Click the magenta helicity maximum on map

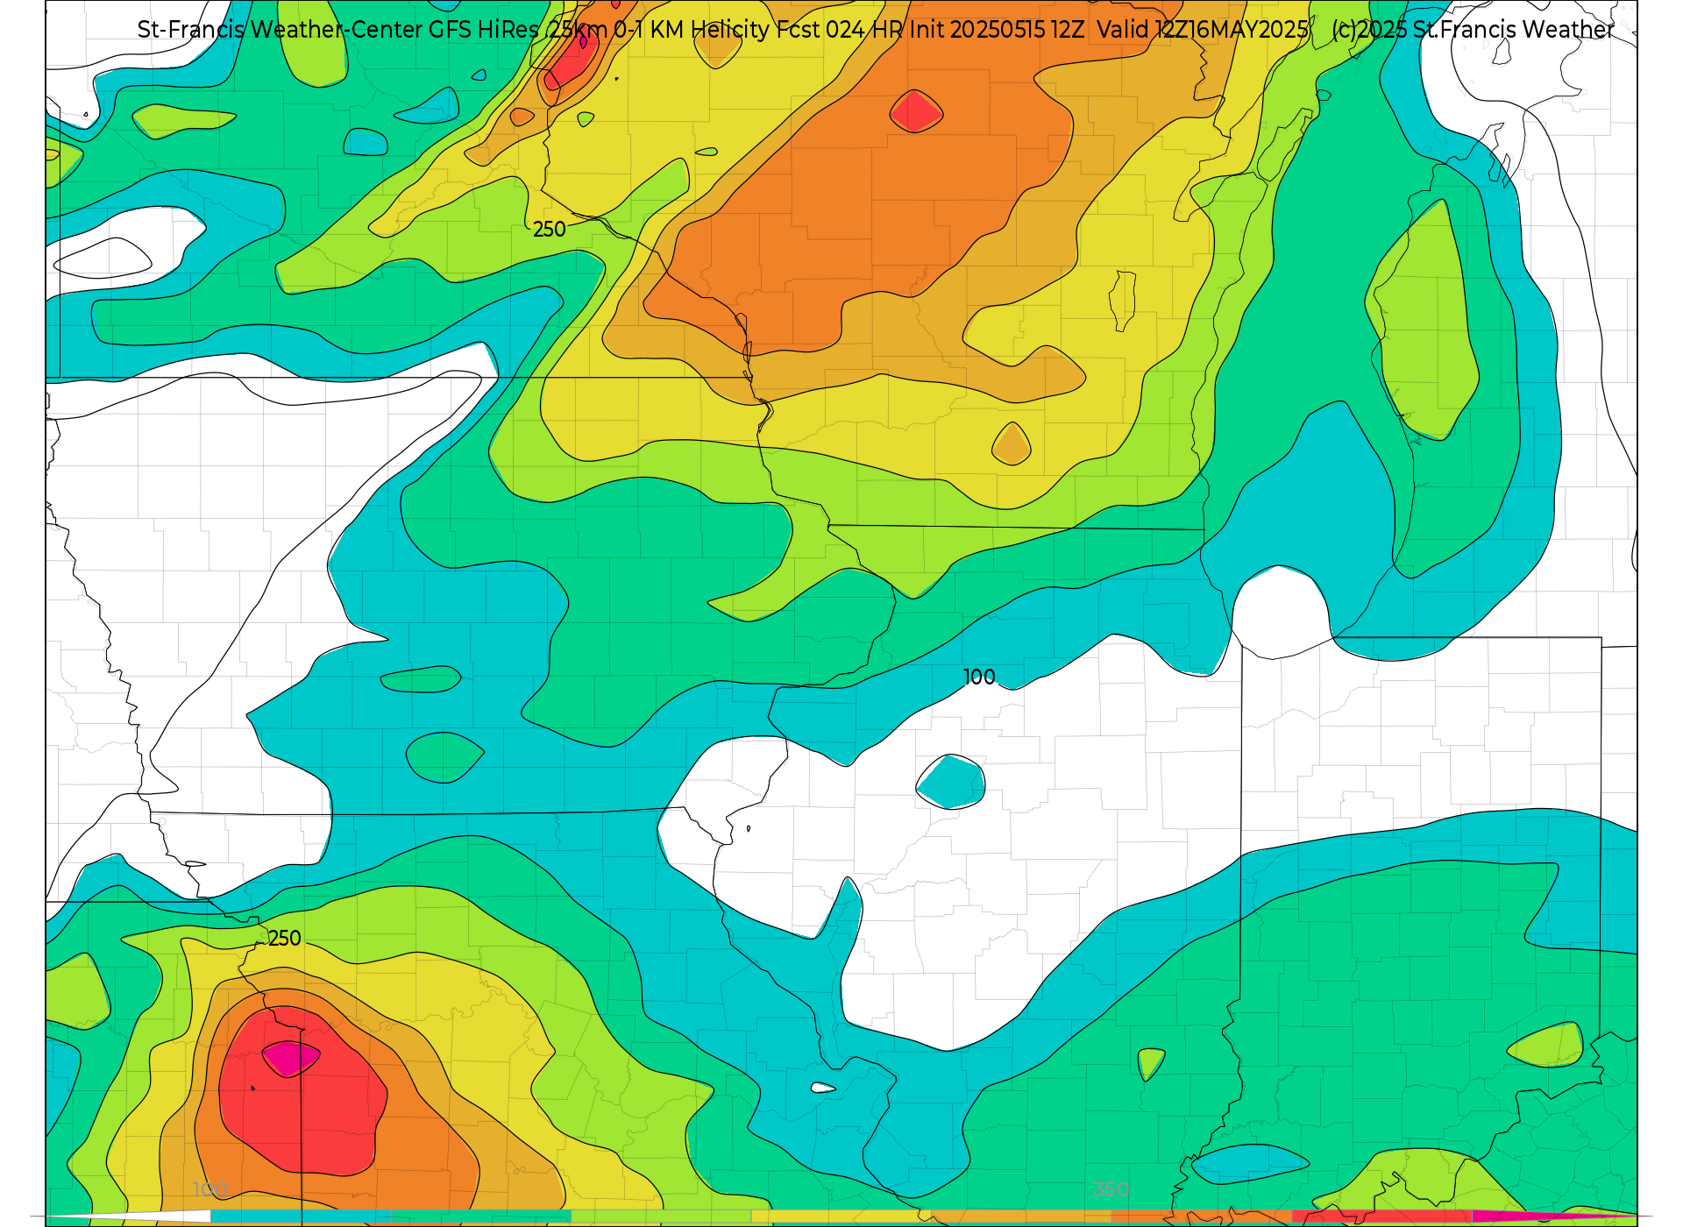291,1059
